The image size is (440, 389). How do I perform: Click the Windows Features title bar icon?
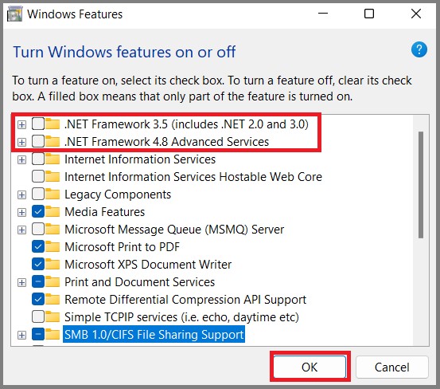14,14
